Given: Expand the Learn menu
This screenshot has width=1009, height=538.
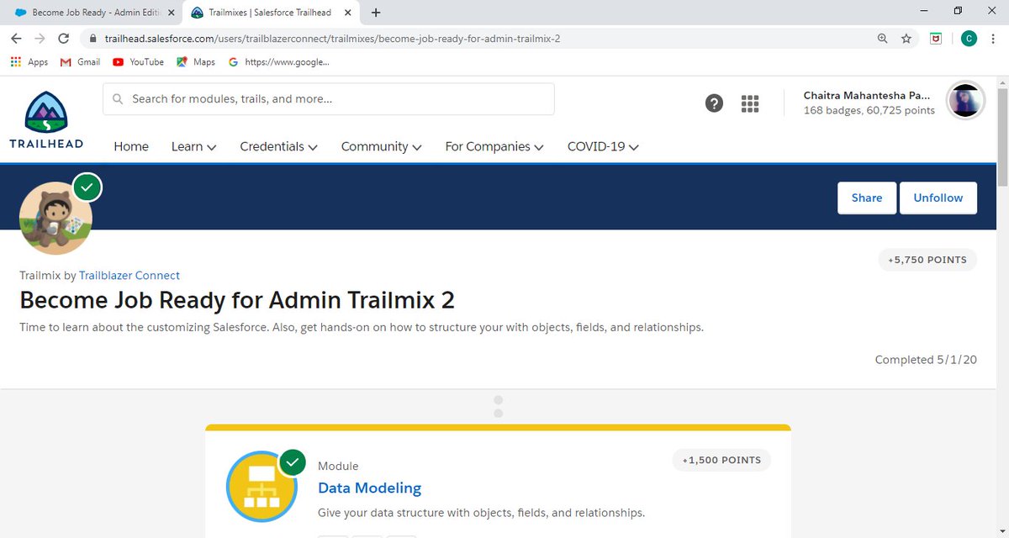Looking at the screenshot, I should tap(193, 146).
